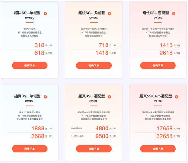
Task: Open the 超快SSL 通配型 title link
Action: pyautogui.click(x=156, y=13)
